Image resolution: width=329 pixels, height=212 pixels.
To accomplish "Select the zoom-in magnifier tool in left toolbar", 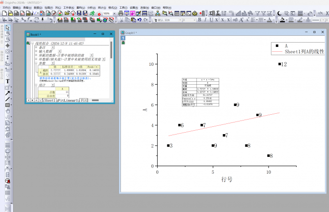I will [x=8, y=33].
